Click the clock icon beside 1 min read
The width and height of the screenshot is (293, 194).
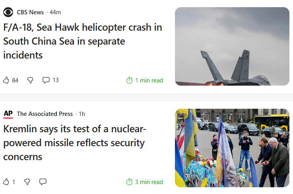coord(129,80)
